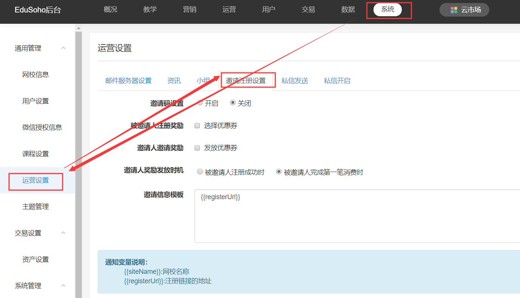Switch to the 私信发送 tab
Screen dimensions: 520x298
pos(295,81)
